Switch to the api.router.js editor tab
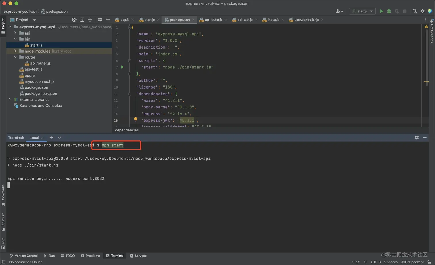The image size is (435, 265). pos(213,20)
